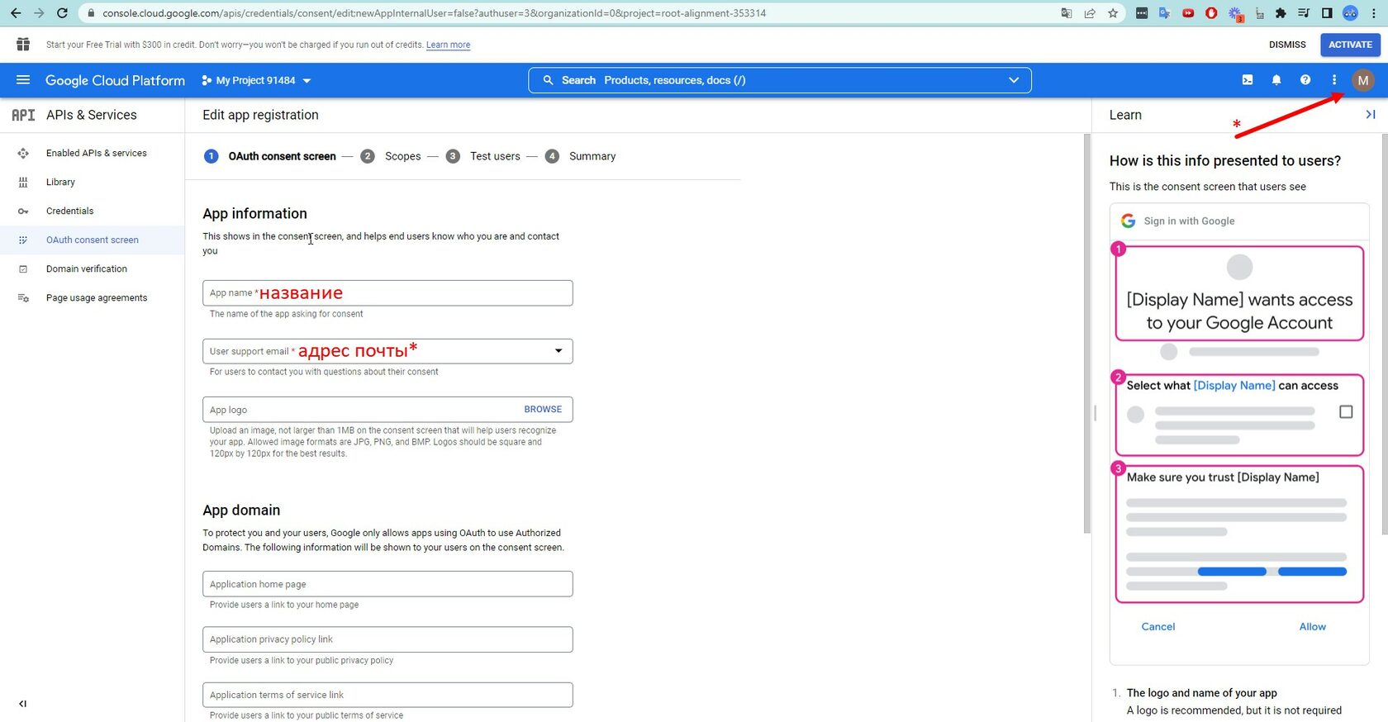Image resolution: width=1388 pixels, height=722 pixels.
Task: Click the red stop-hand ad blocker extension
Action: [1211, 13]
